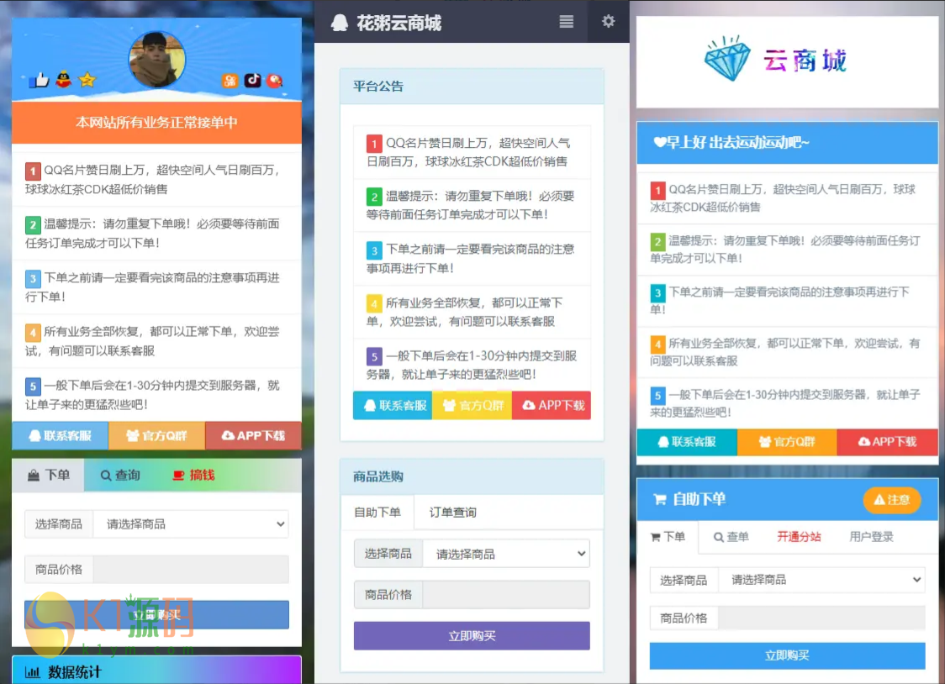Screen dimensions: 945x684
Task: Click the diamond logo of 云商城
Action: coord(728,59)
